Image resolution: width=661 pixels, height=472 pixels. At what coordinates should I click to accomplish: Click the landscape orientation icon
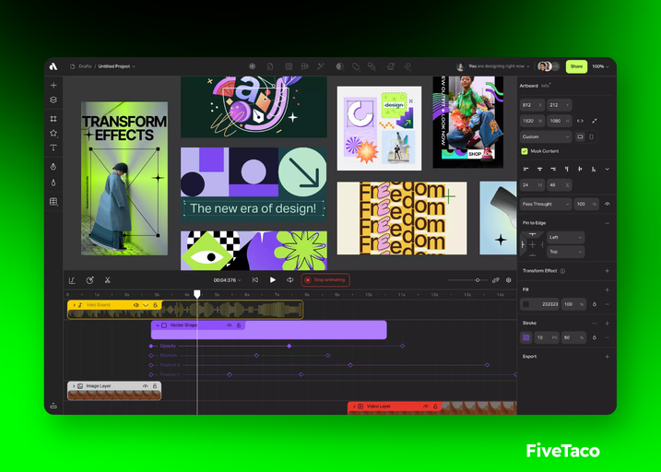click(x=581, y=137)
